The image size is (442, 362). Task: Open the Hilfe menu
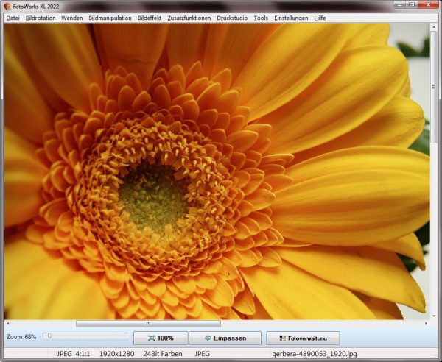click(x=320, y=18)
